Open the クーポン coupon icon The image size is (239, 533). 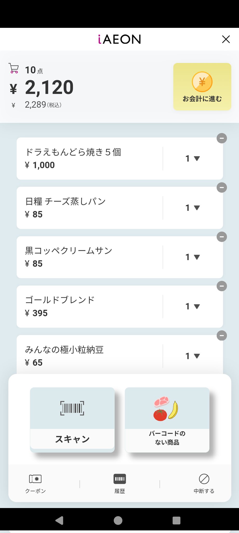click(35, 479)
